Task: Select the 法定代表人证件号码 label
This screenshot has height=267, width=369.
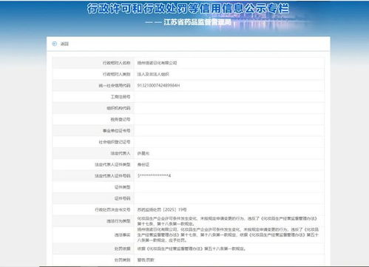Action: point(112,176)
